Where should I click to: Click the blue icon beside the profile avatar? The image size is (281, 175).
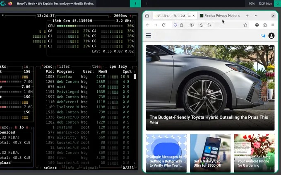[263, 36]
